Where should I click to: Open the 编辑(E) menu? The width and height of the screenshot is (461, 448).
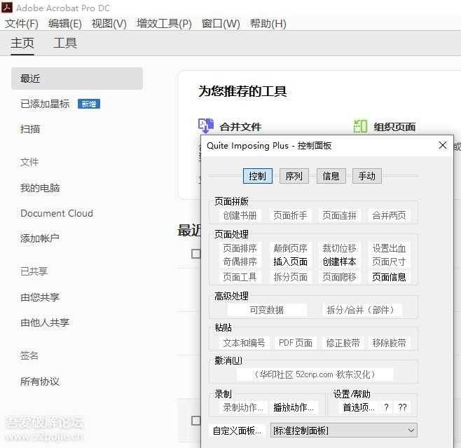65,24
